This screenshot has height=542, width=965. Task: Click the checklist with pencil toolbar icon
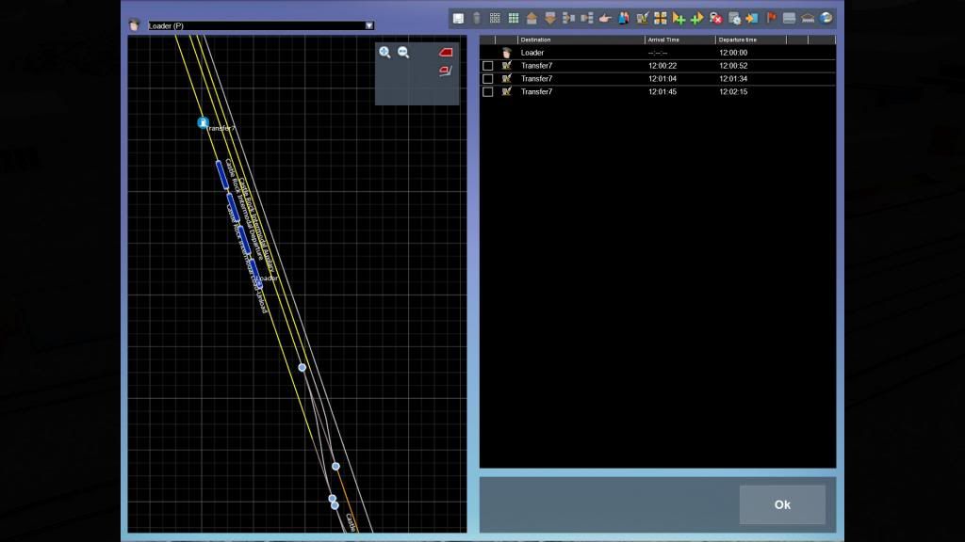point(642,19)
